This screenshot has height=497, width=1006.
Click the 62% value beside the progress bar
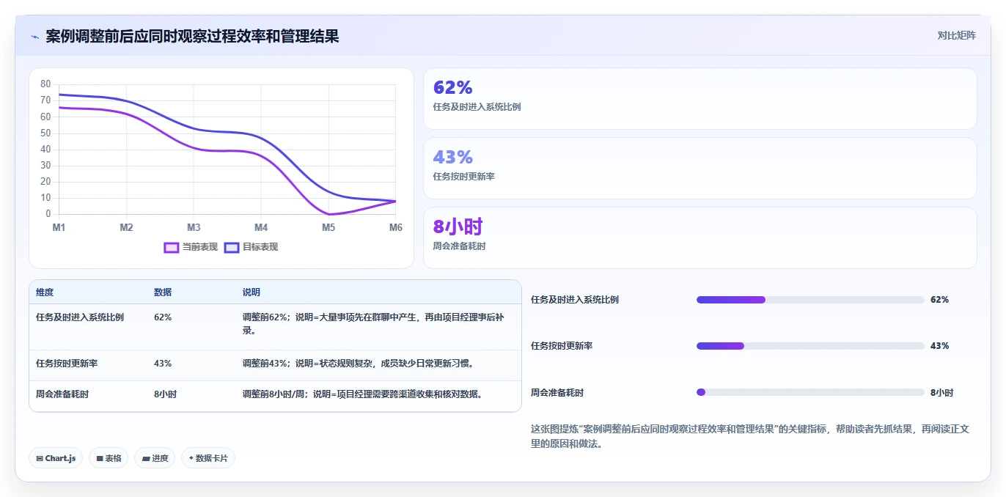[939, 300]
